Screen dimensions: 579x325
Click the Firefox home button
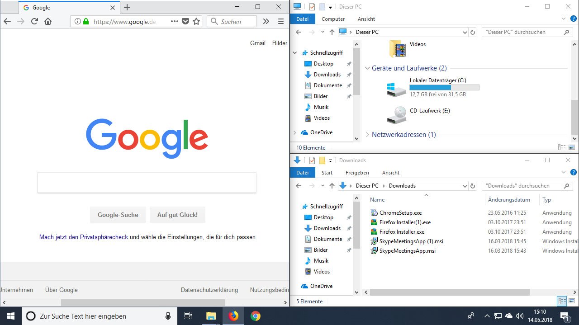[x=47, y=21]
